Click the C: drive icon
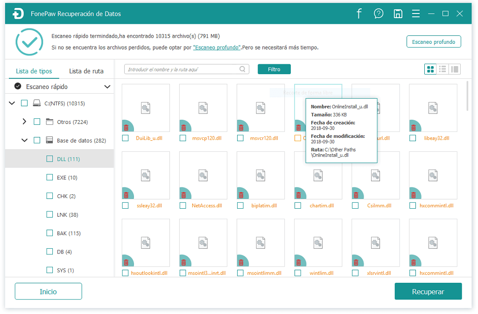478x314 pixels. [x=37, y=103]
